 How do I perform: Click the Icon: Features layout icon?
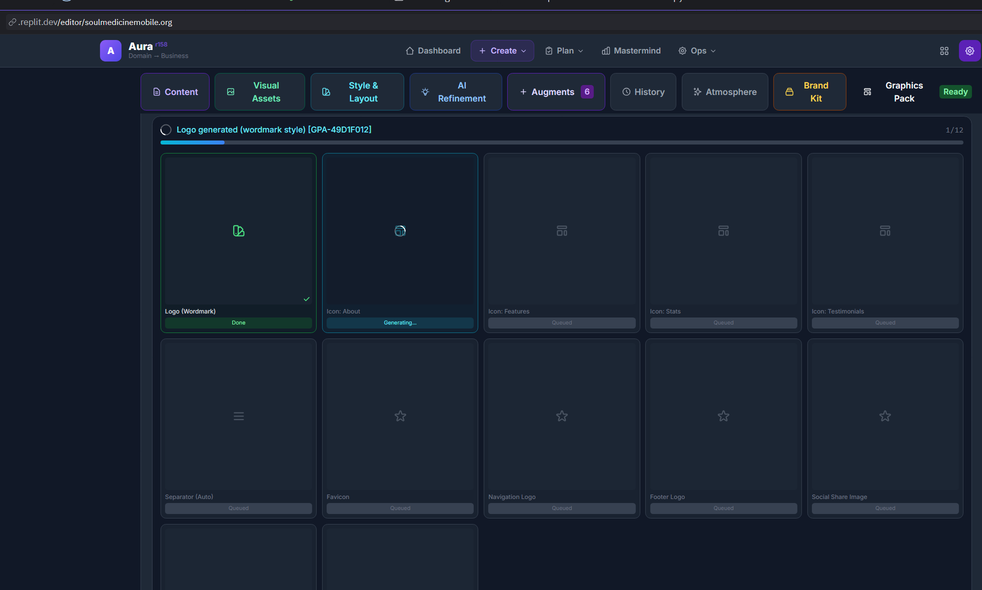click(562, 231)
